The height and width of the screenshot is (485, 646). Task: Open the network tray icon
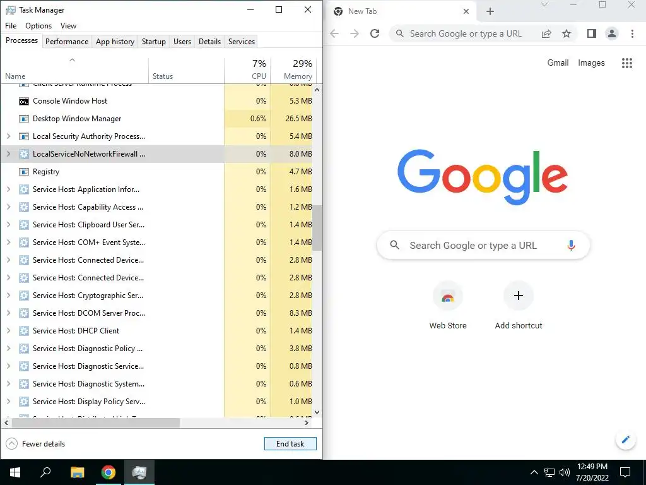[x=549, y=472]
